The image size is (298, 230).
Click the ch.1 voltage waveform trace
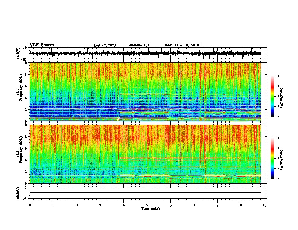coord(145,53)
